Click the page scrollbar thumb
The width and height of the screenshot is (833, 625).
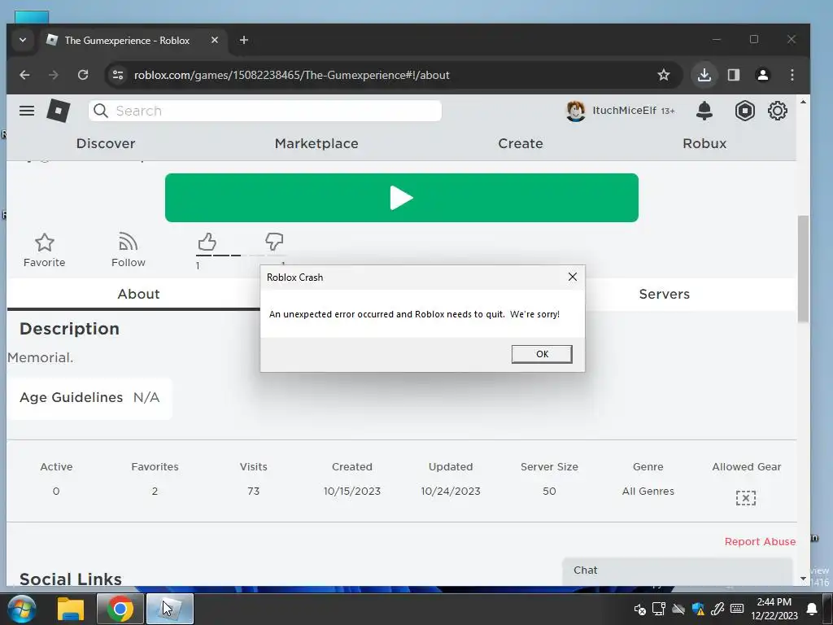[803, 269]
